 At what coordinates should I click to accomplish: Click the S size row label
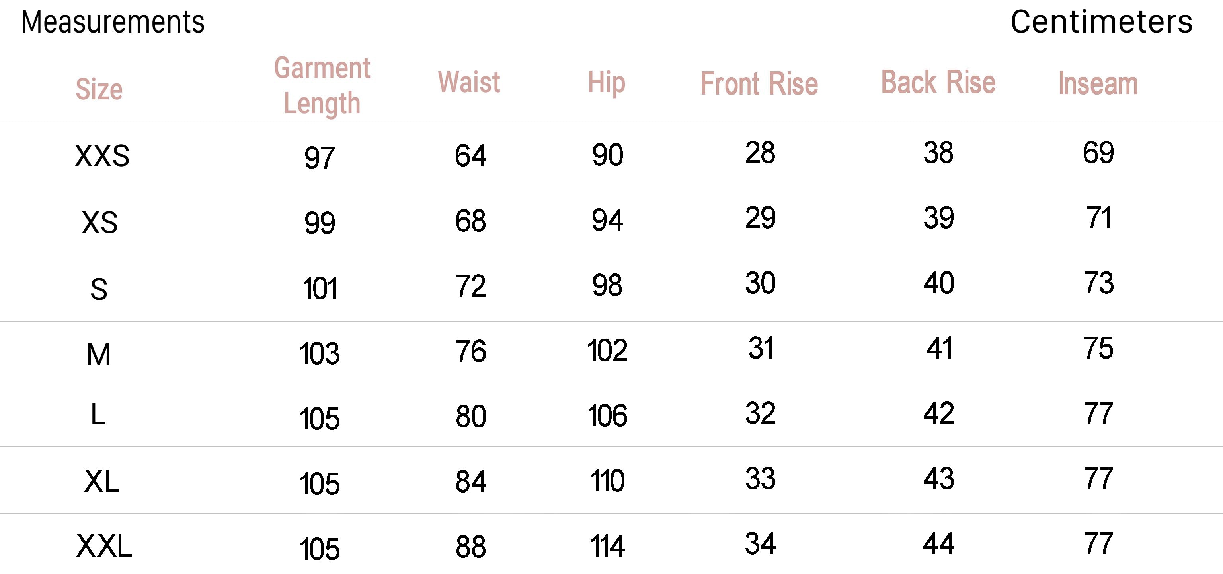point(99,289)
